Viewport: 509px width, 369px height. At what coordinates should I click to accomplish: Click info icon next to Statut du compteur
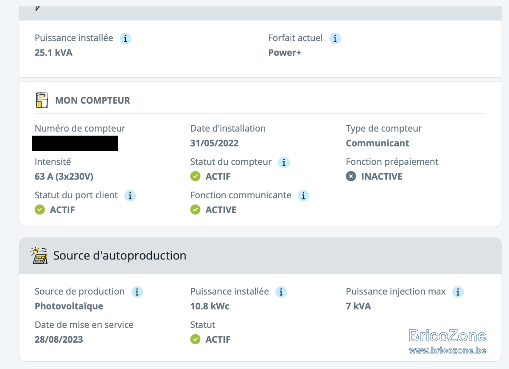point(284,162)
